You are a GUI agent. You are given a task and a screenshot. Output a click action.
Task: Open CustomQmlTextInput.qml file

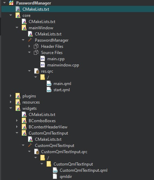coord(84,170)
